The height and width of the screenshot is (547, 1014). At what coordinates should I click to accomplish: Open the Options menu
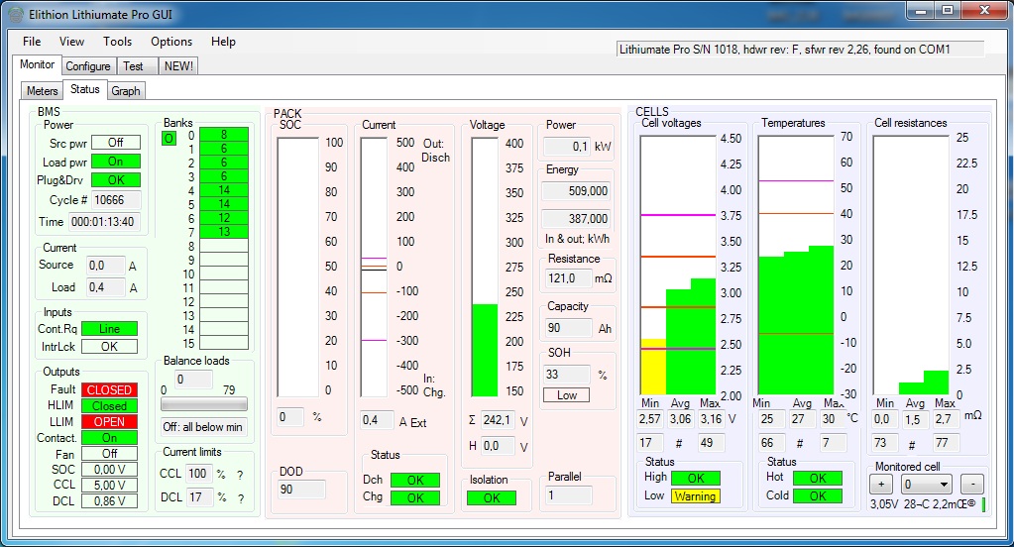(171, 42)
